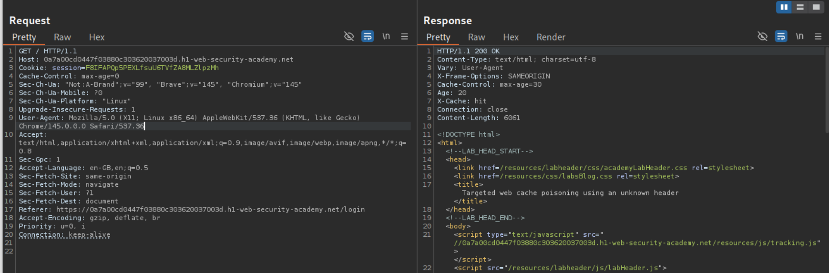The image size is (829, 273).
Task: Select the Request Pretty tab
Action: coord(24,37)
